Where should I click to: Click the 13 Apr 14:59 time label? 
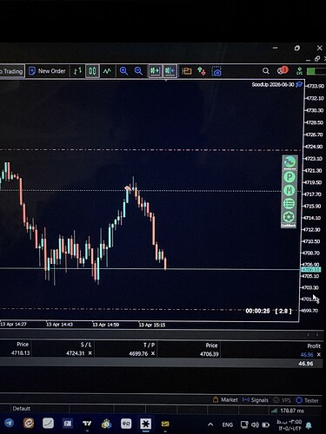tap(105, 325)
